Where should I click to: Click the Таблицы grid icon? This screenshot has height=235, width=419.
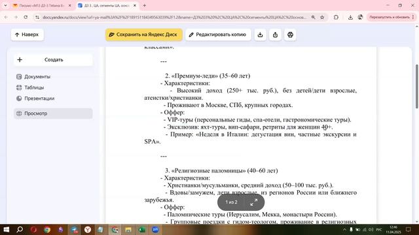(19, 87)
